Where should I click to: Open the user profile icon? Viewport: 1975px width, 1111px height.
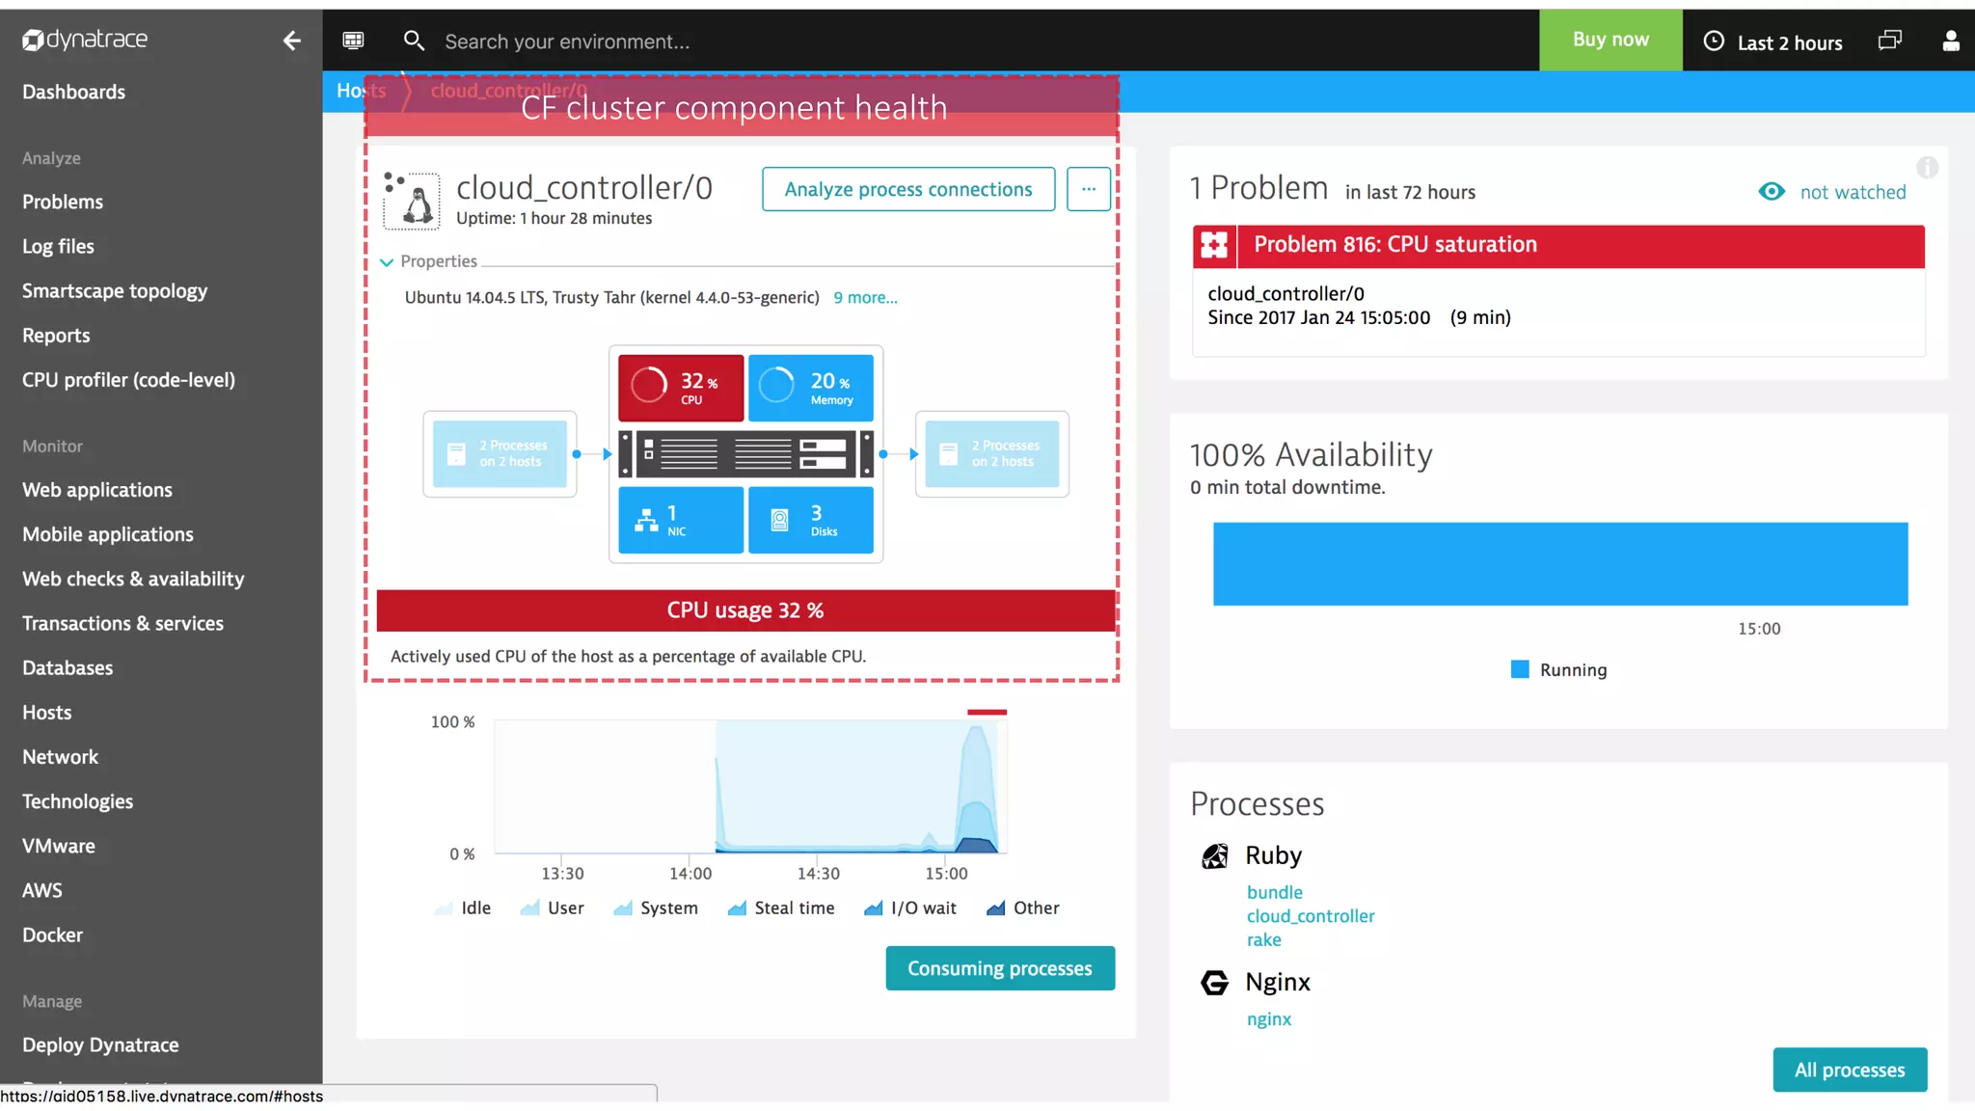[1950, 41]
